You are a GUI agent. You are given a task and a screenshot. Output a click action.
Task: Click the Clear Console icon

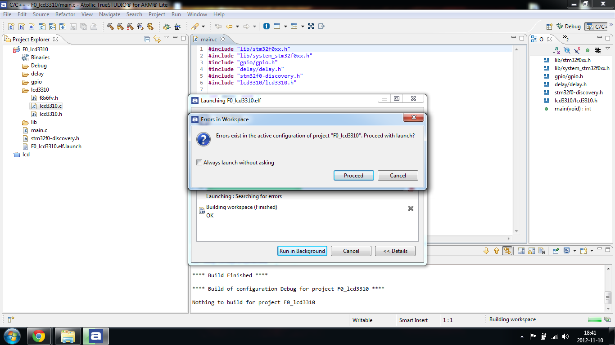click(x=542, y=251)
